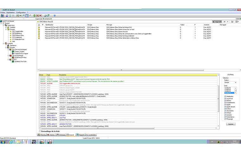Viewport: 241px width, 152px height.
Task: Open the file explorer folder in taskbar
Action: pos(18,142)
